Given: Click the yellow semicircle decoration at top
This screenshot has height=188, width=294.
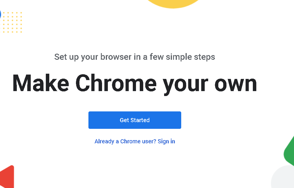Looking at the screenshot, I should pos(173,3).
